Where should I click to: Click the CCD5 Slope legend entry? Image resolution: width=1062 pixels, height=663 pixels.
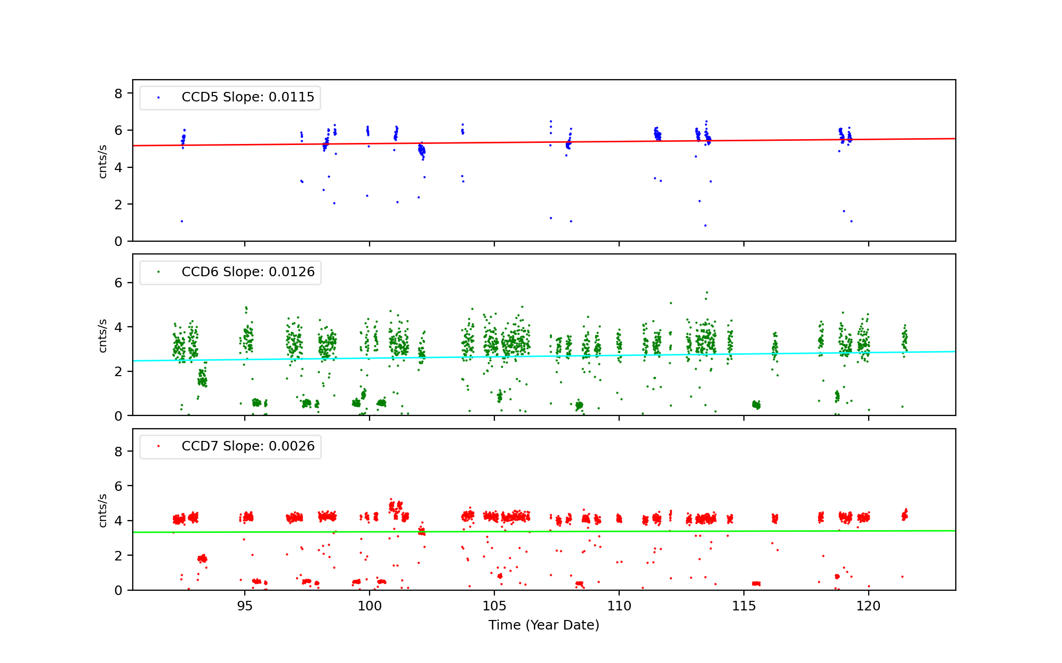tap(247, 97)
